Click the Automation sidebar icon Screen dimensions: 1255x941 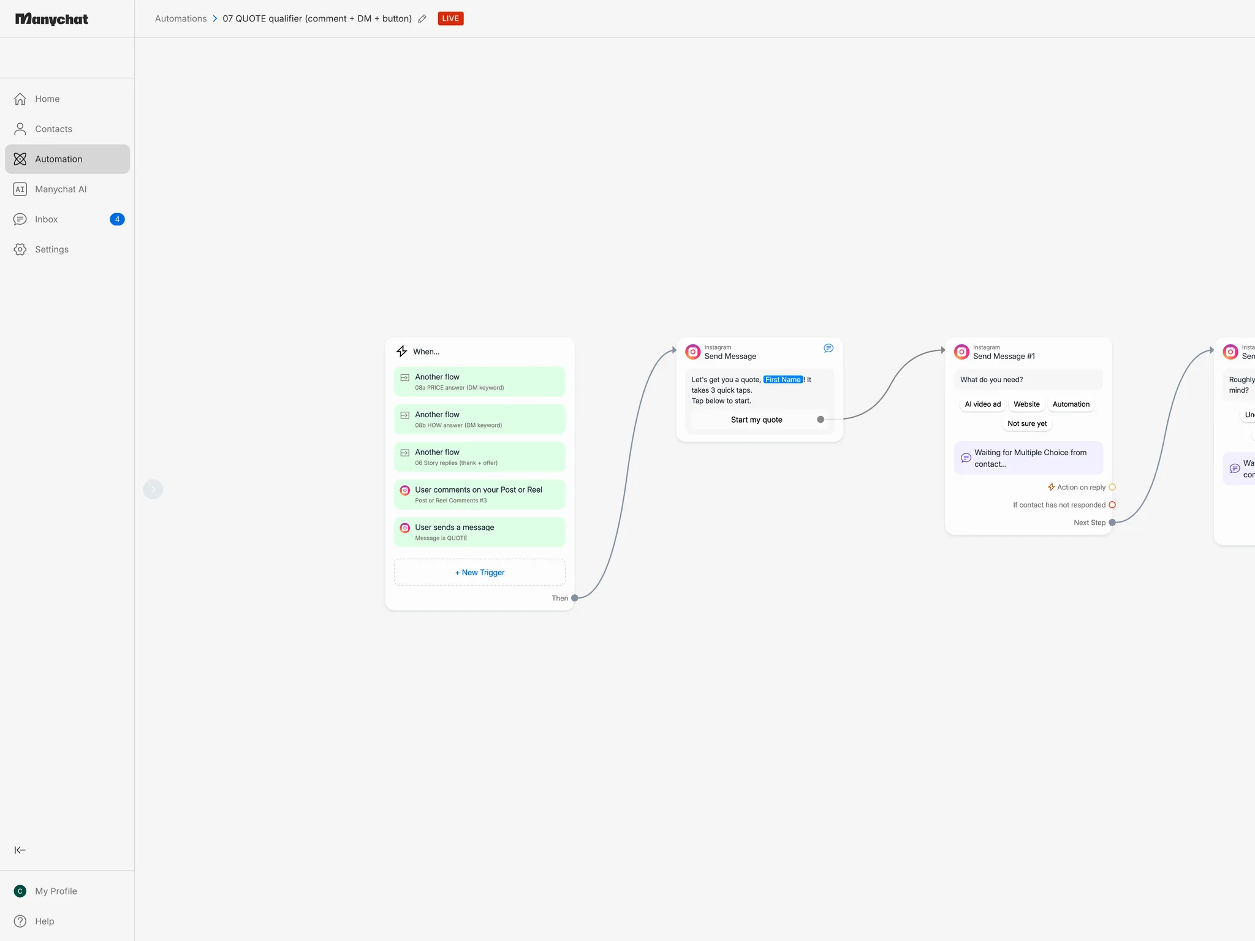(20, 159)
